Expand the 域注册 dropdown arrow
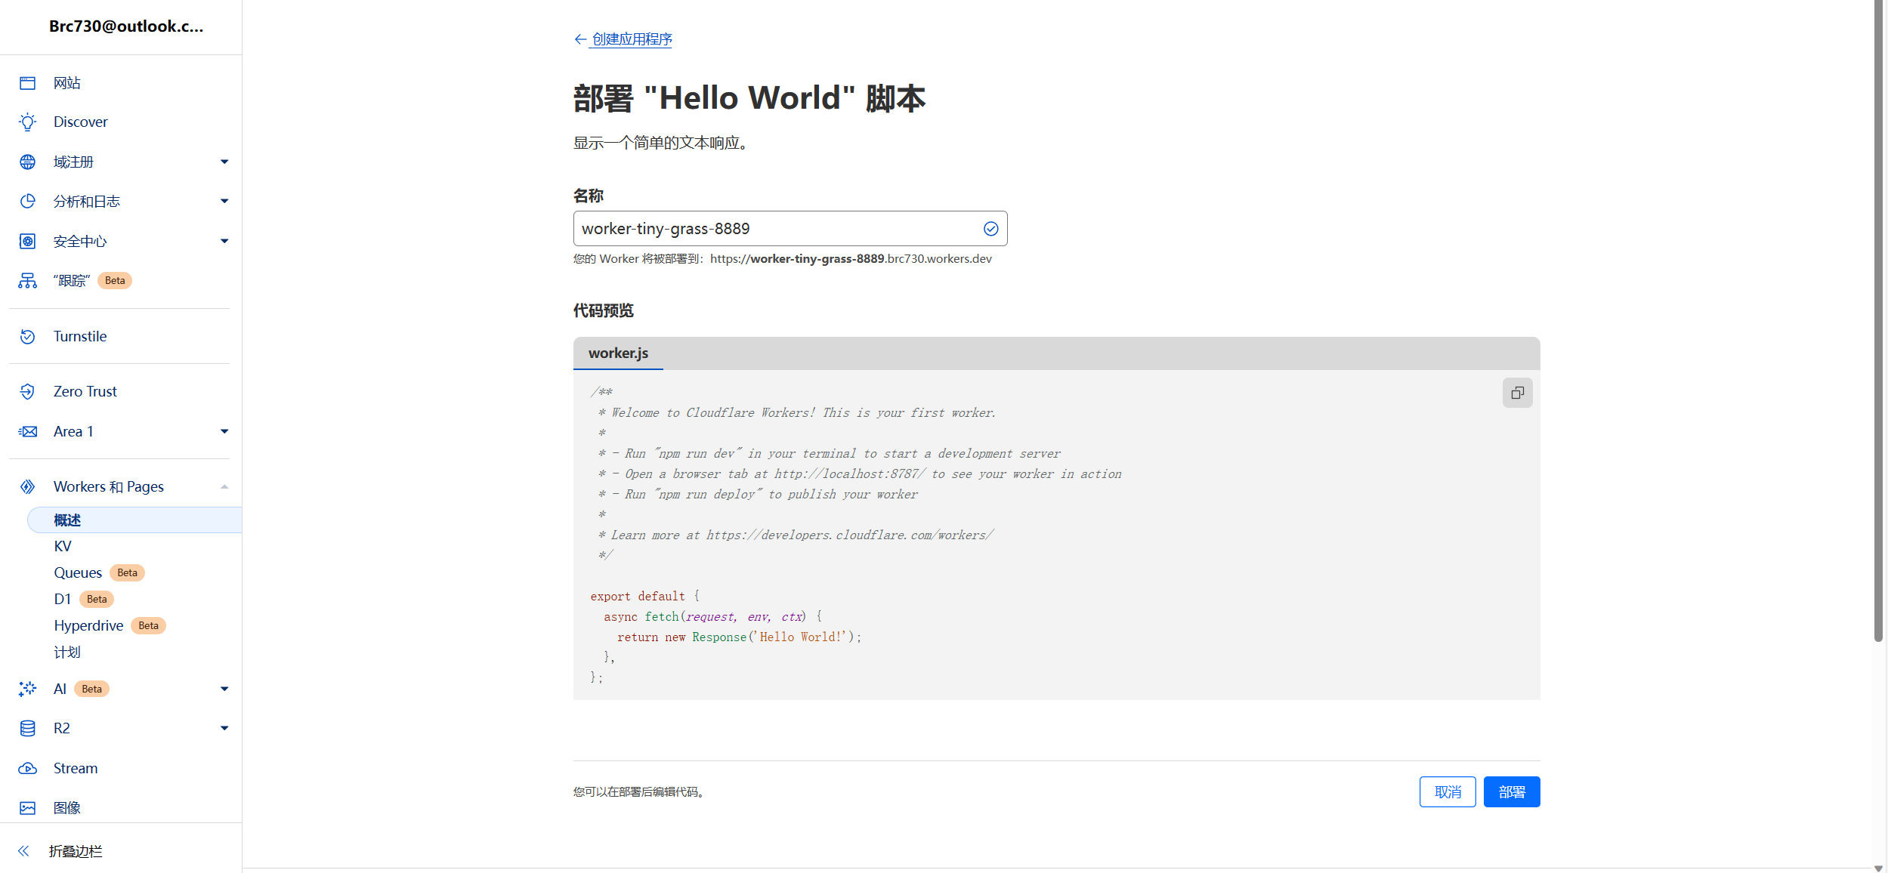The height and width of the screenshot is (873, 1888). 224,162
